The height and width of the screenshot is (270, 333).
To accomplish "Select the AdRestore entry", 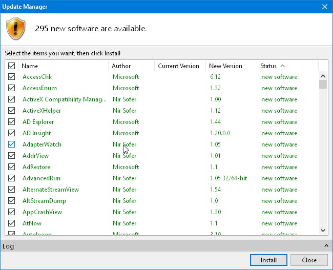I will [x=36, y=167].
